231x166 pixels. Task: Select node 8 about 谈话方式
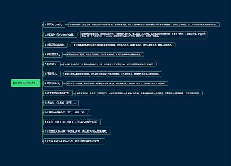(58, 93)
